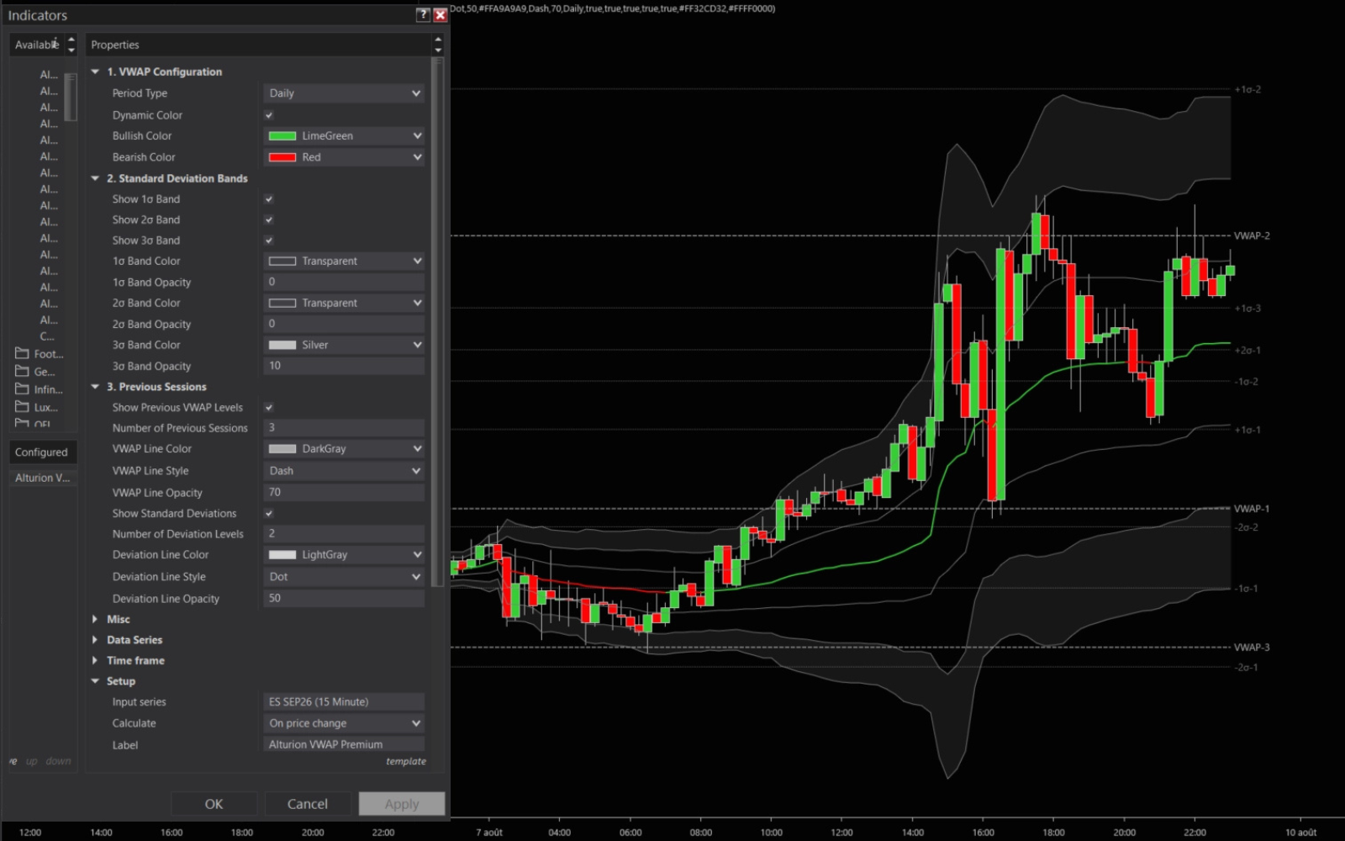Screen dimensions: 1345x841
Task: Open the Deviation Line Style dropdown
Action: click(344, 577)
